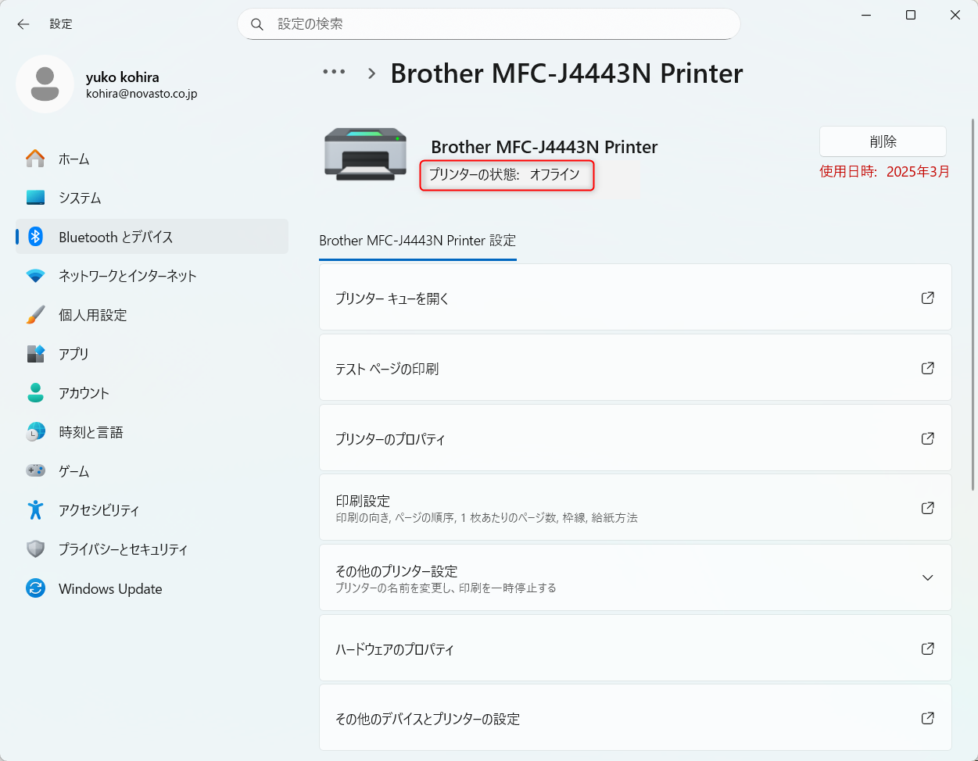Screen dimensions: 978x761
Task: Open 時刻と言語 settings
Action: (152, 432)
